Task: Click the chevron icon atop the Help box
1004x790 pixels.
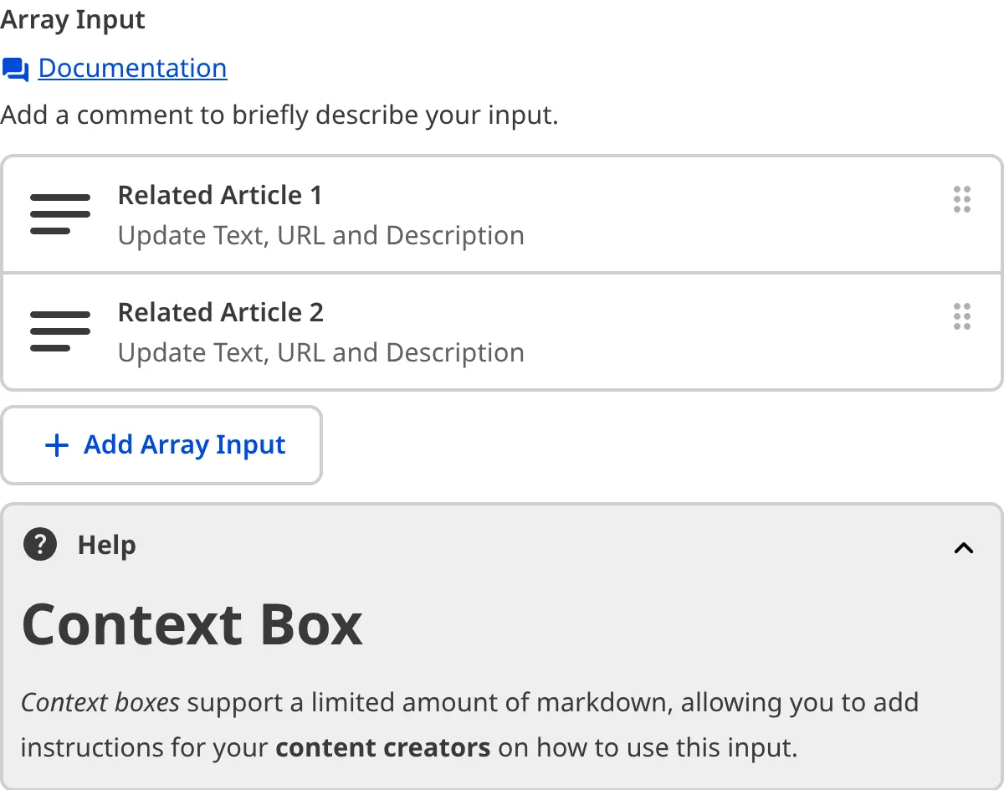Action: 963,546
